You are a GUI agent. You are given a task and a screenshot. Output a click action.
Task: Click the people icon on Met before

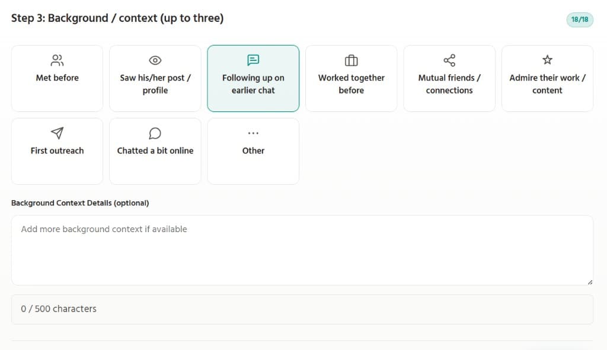click(57, 60)
